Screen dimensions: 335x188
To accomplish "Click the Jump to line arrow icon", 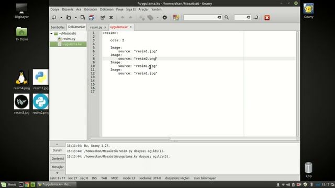I will (x=256, y=18).
